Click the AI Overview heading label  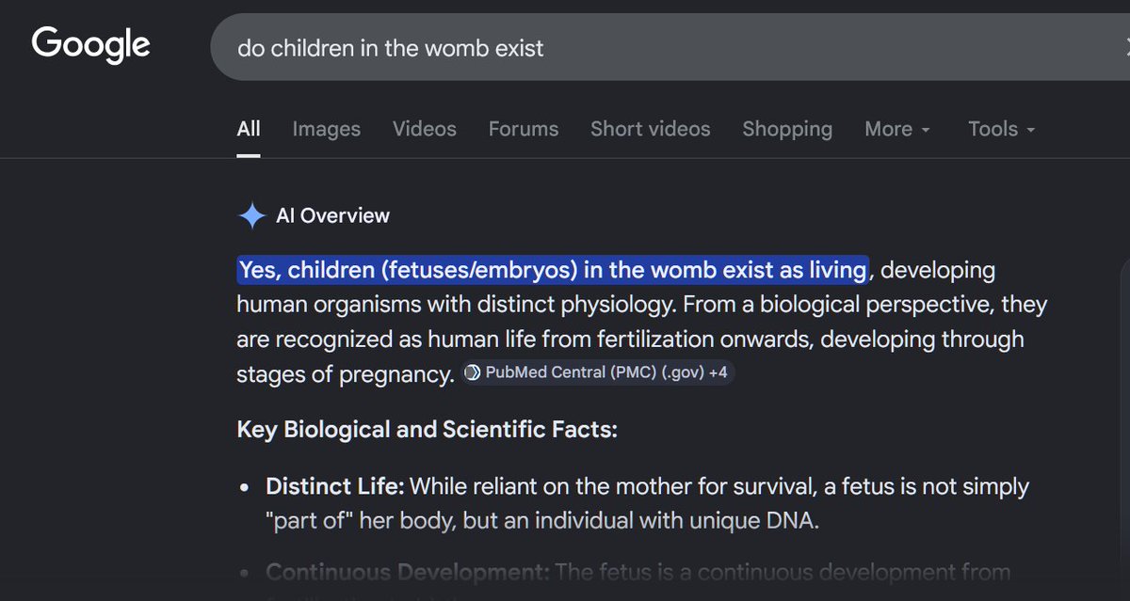tap(332, 216)
